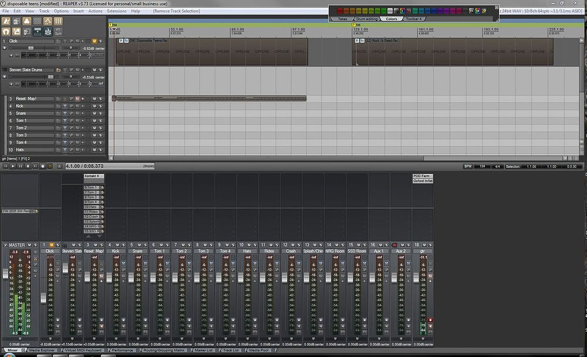
Task: Click the go-to-start transport button
Action: (x=6, y=166)
